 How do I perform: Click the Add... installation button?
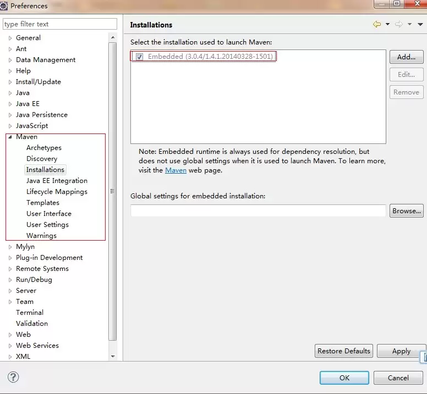click(406, 57)
